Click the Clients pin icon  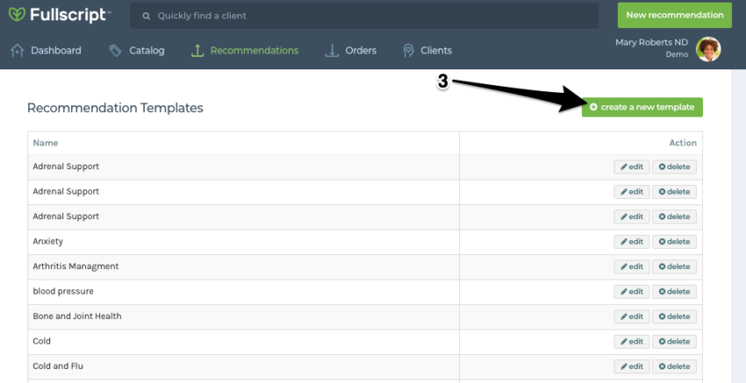(408, 51)
